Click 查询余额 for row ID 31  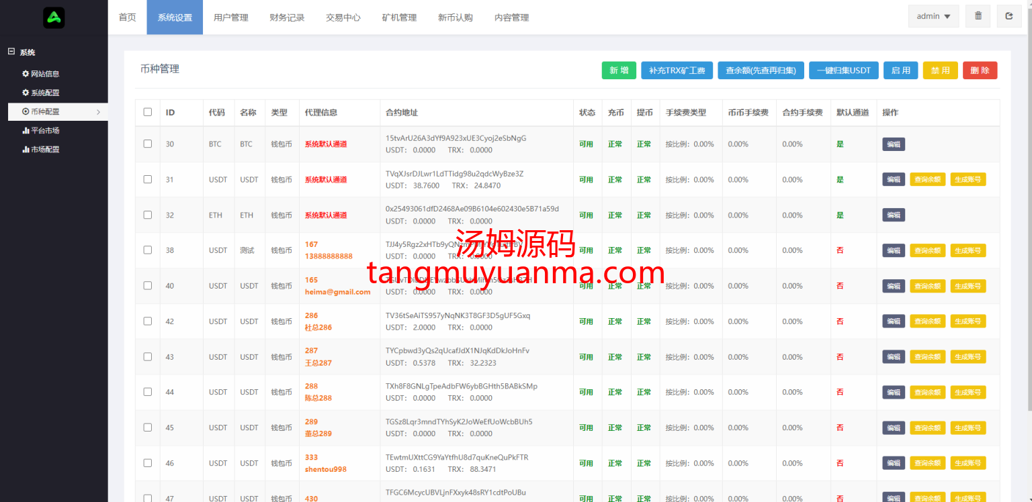coord(927,179)
